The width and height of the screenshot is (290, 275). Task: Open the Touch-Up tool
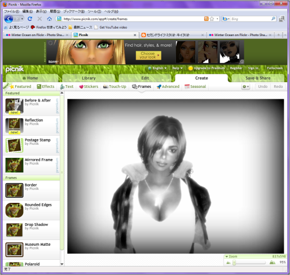(115, 87)
